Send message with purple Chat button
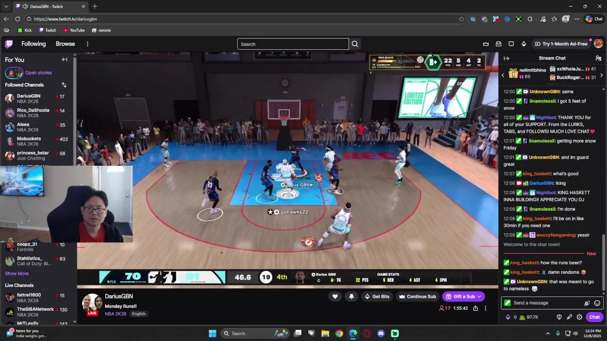Screen dimensions: 607x341 pyautogui.click(x=595, y=317)
